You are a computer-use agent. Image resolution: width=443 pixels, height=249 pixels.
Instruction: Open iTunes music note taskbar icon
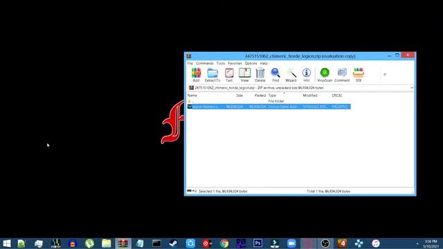(x=376, y=243)
